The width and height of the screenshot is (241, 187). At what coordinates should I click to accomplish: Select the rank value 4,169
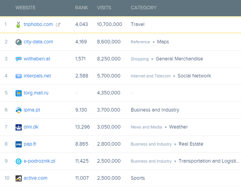pos(81,42)
